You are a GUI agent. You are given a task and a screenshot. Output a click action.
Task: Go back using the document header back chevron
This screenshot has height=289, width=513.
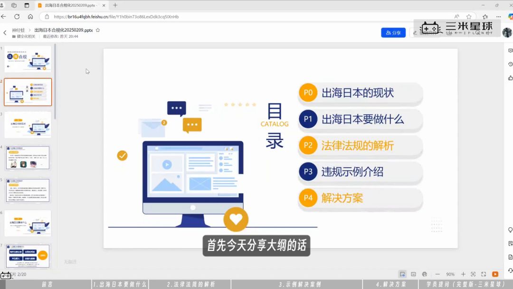click(5, 33)
